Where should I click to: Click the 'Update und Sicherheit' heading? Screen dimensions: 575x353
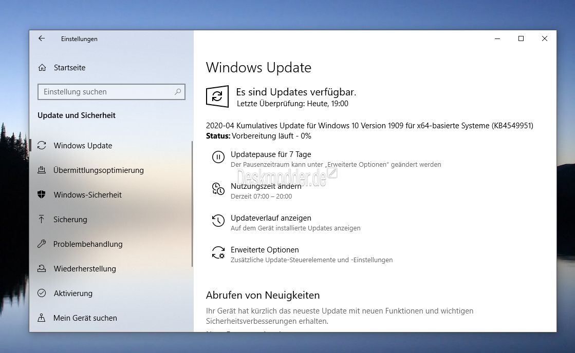point(76,115)
